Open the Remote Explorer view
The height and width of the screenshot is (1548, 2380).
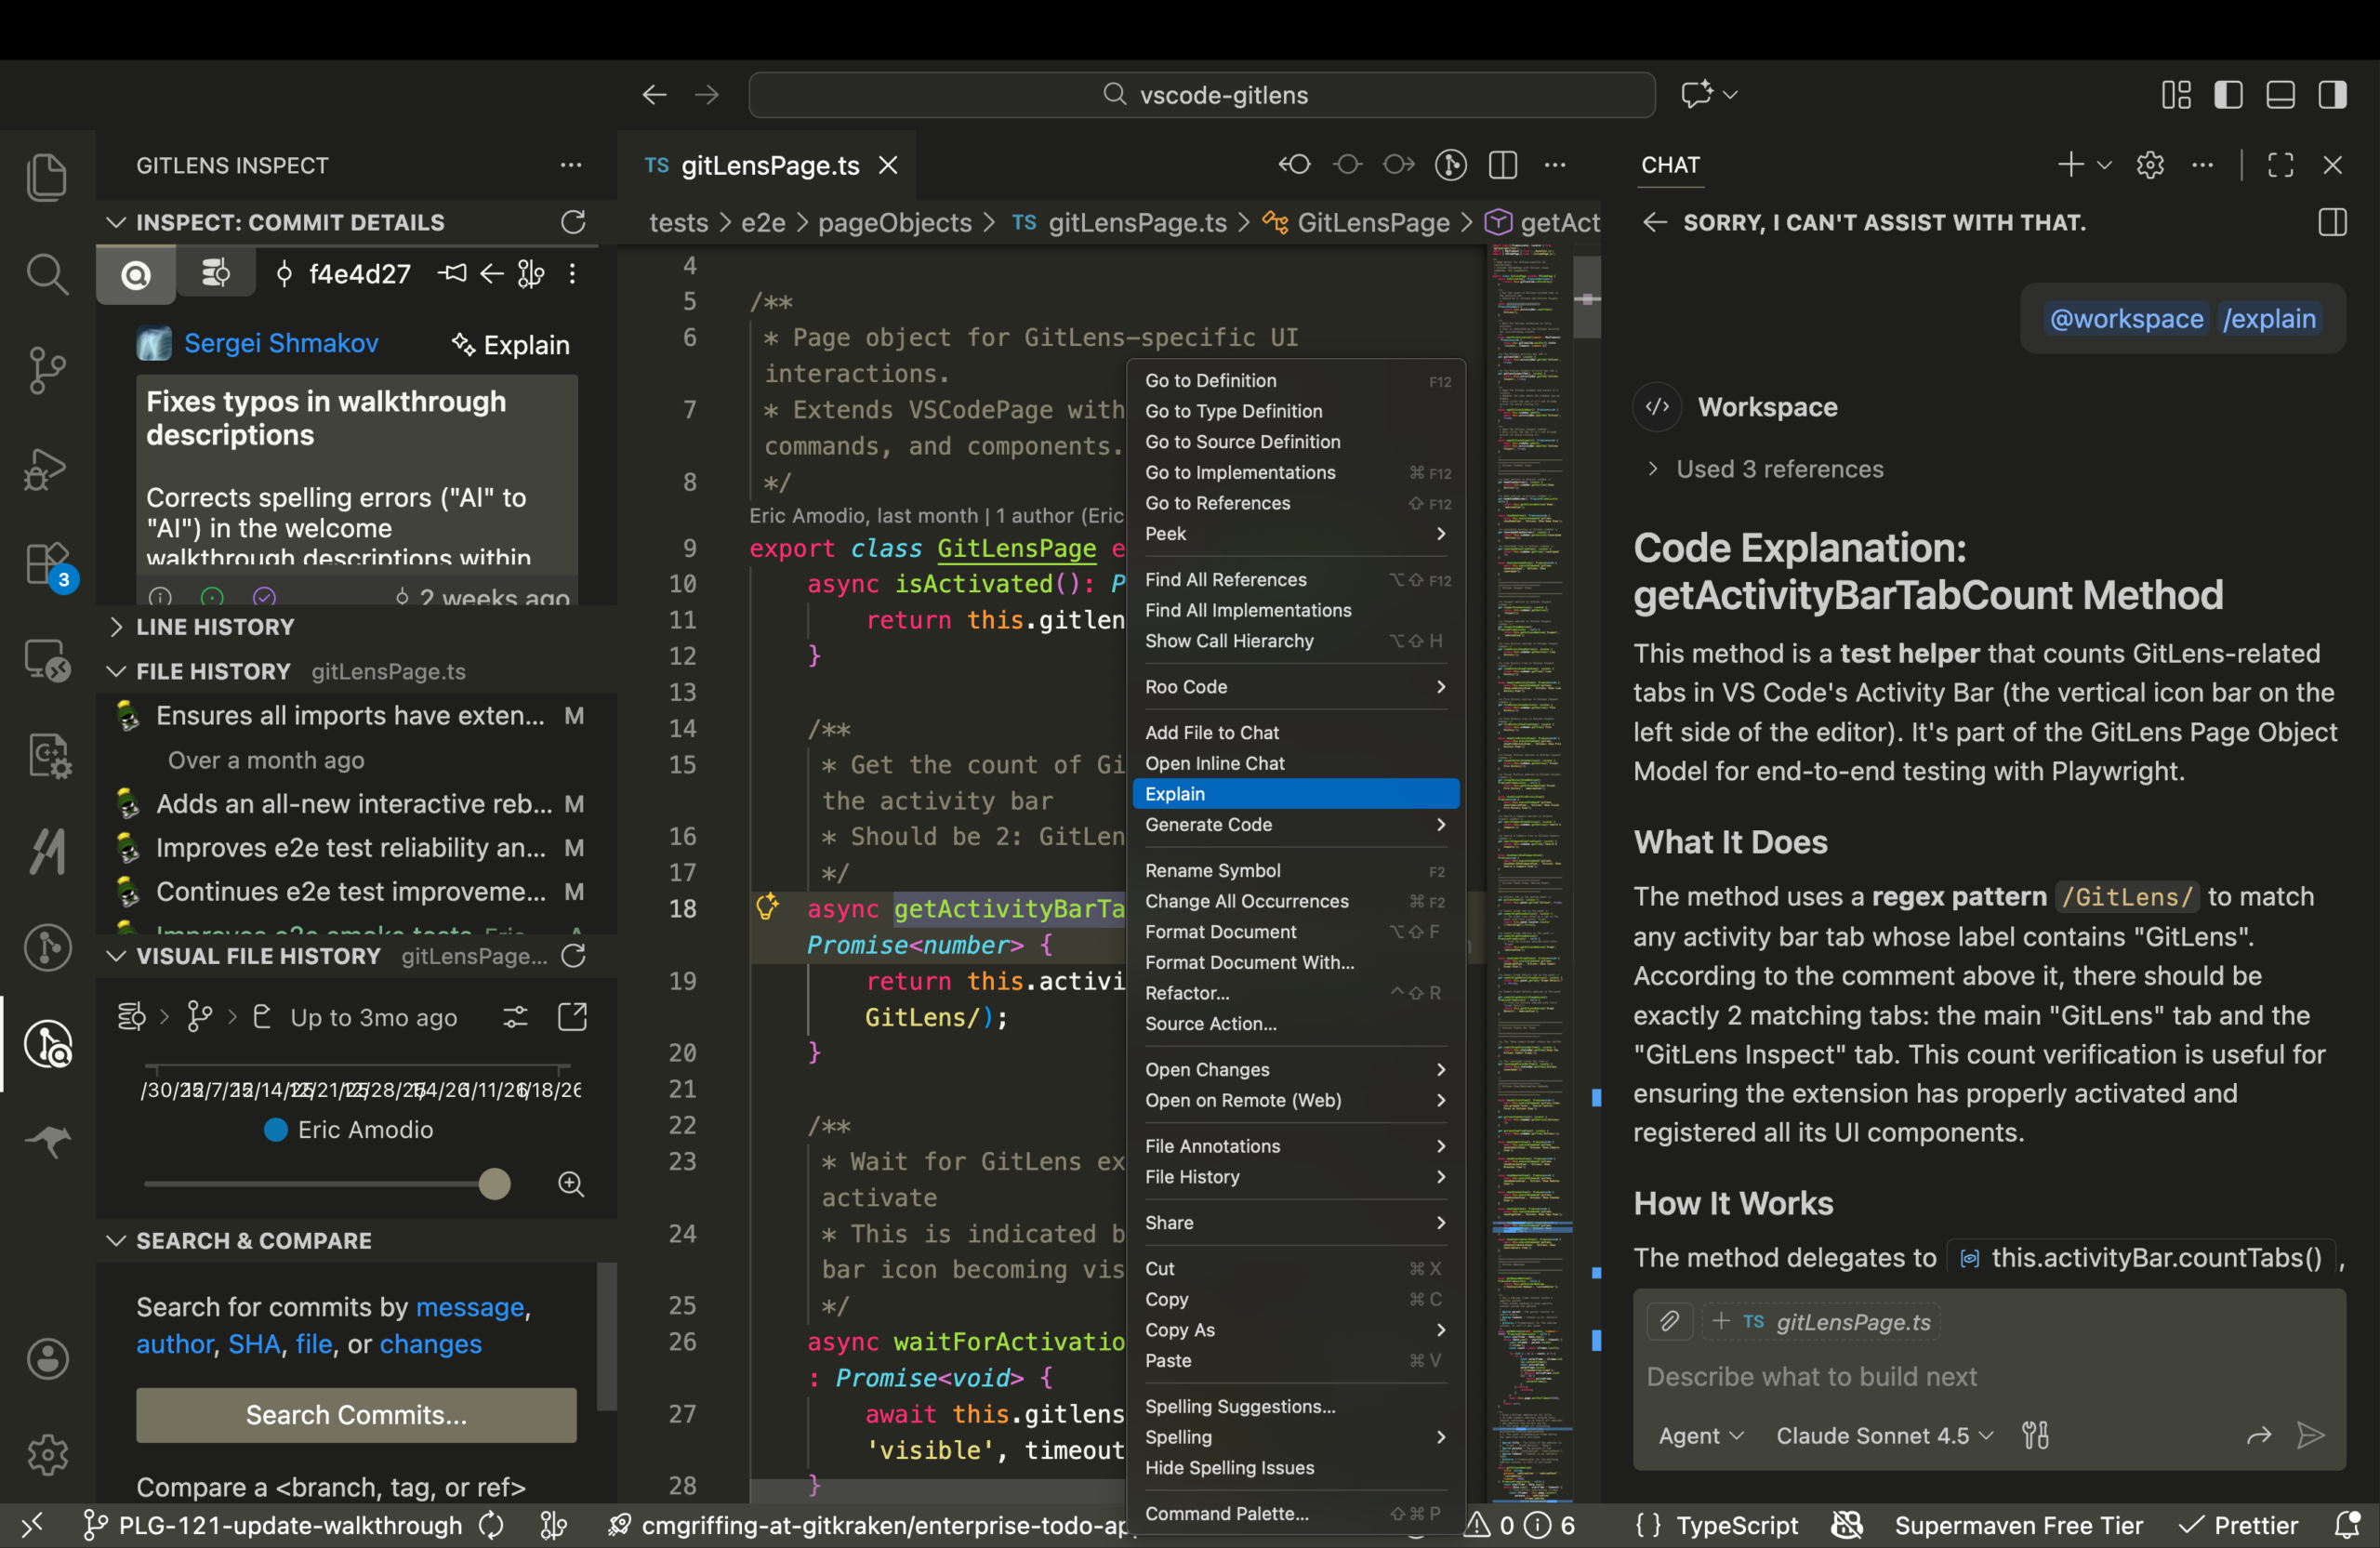point(47,660)
